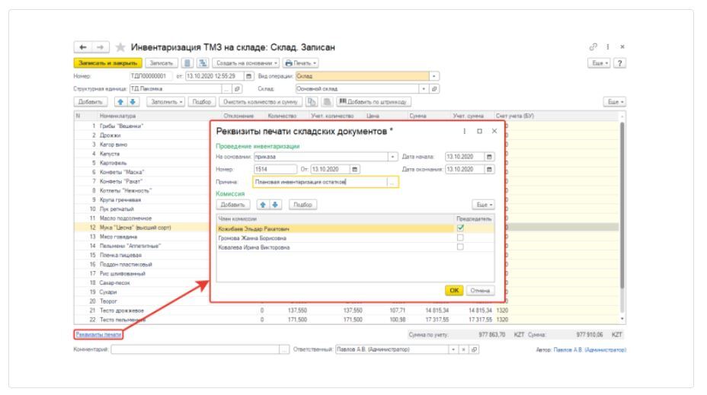This screenshot has width=707, height=395.
Task: Open Заполнить dropdown menu
Action: (166, 102)
